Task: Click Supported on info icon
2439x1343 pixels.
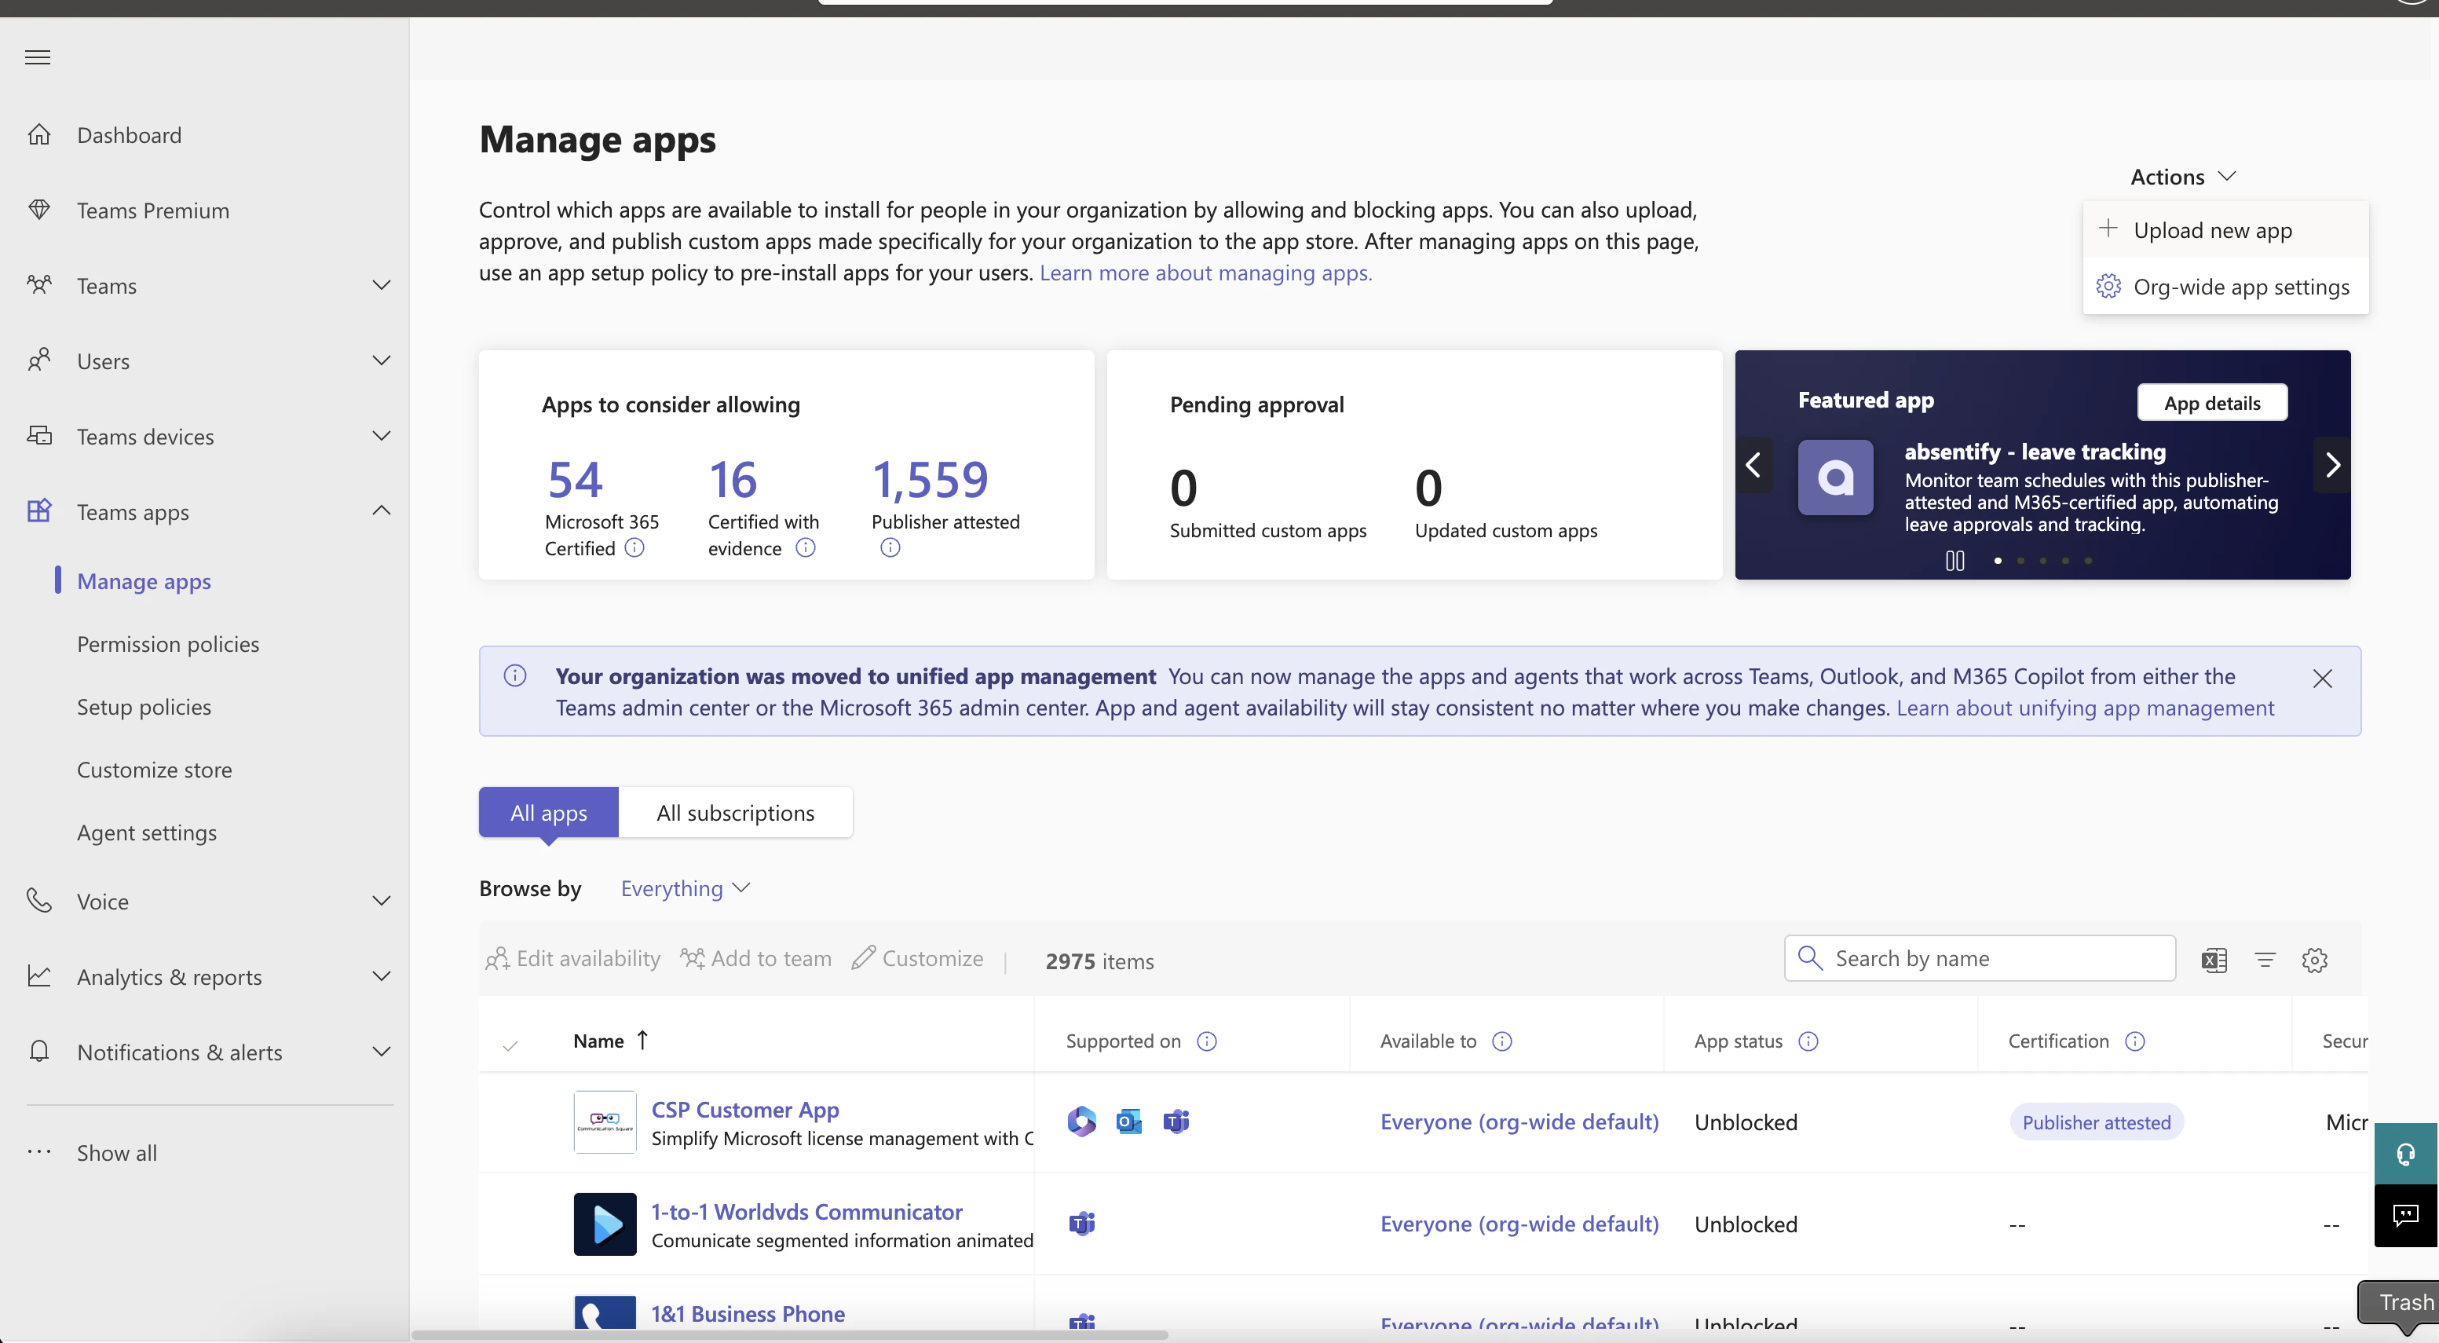Action: [1206, 1041]
